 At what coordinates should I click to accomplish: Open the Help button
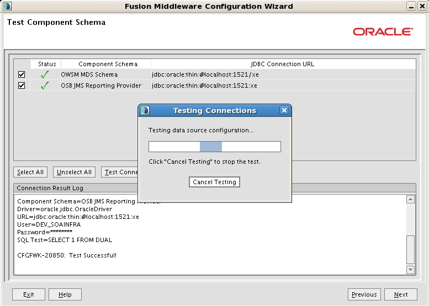65,294
